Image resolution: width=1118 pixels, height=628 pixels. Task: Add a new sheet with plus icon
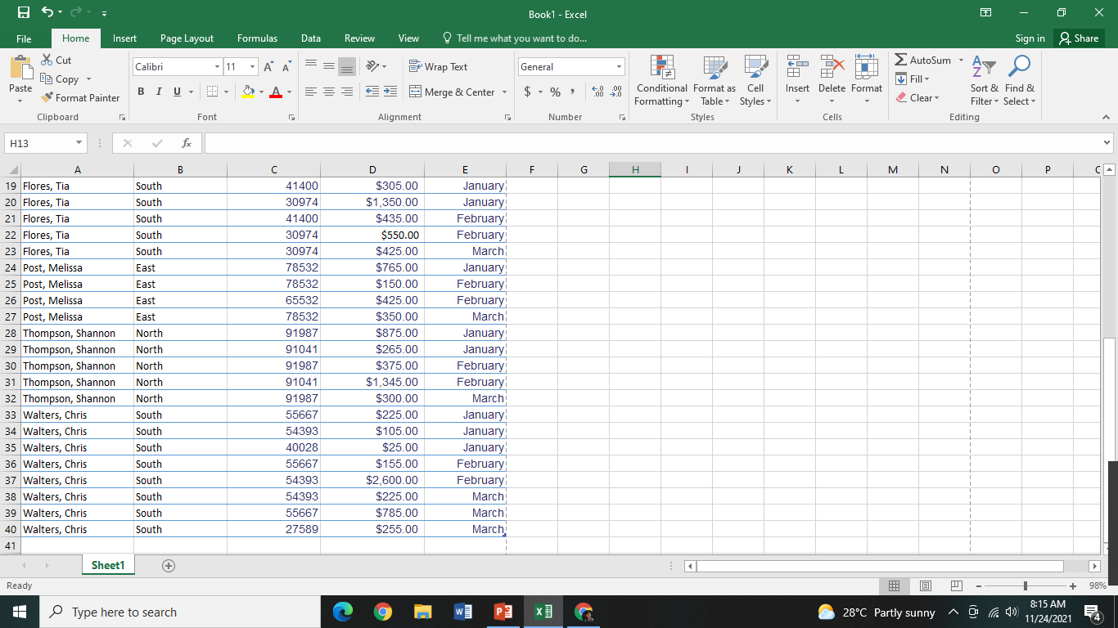[169, 566]
